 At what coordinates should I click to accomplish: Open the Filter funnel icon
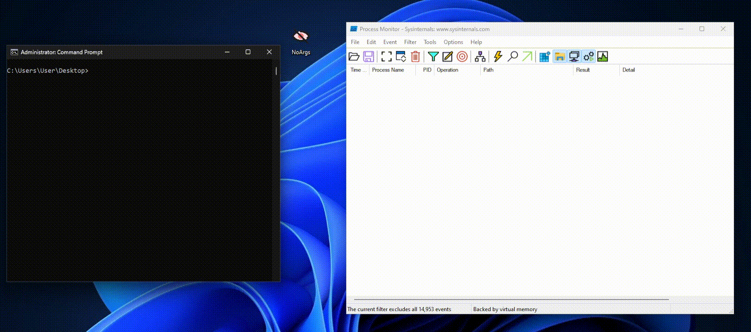coord(433,57)
